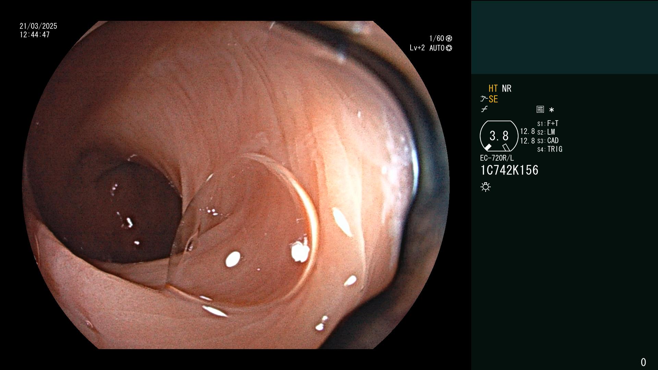Click the orange SE label

(x=493, y=99)
